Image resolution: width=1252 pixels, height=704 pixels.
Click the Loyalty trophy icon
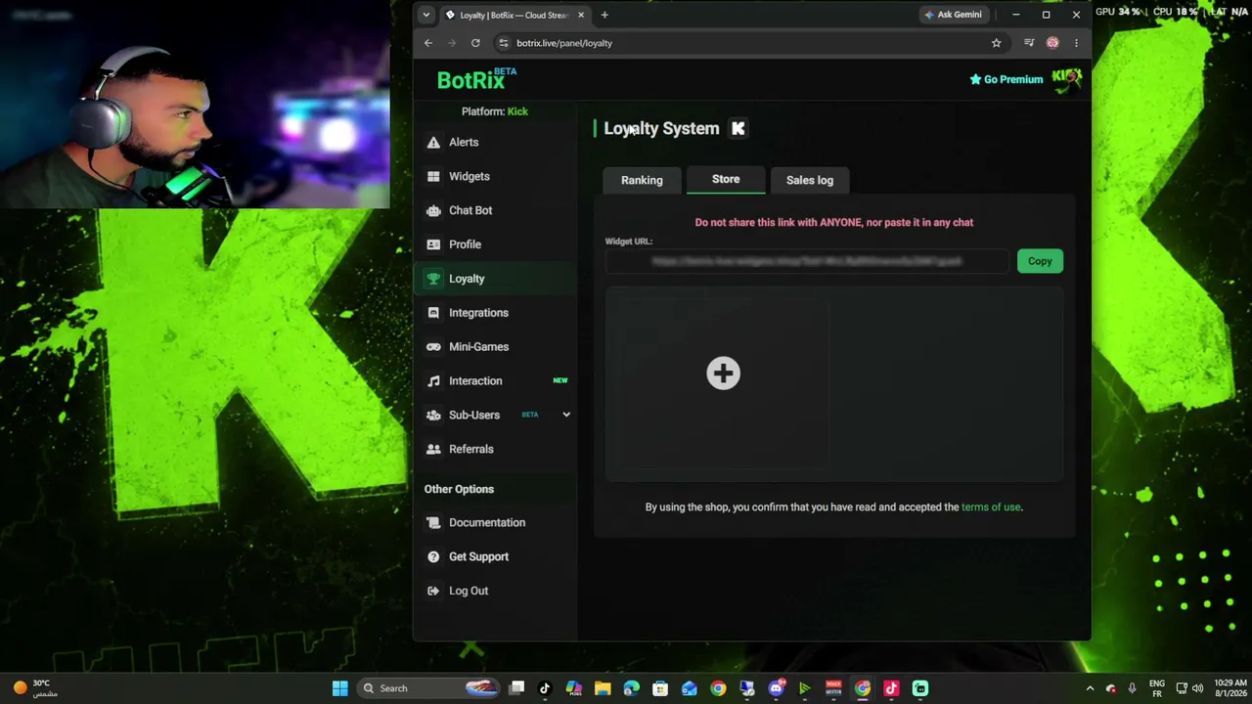(x=433, y=280)
